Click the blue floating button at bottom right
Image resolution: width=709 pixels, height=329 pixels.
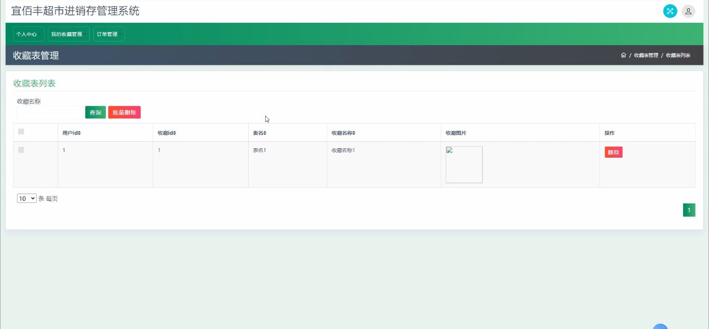[660, 326]
